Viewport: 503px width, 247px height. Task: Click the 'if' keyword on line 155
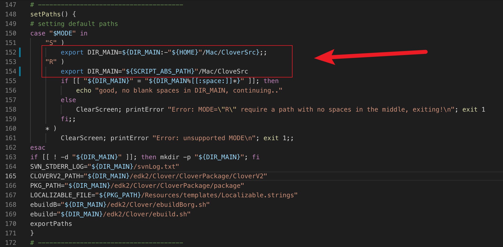coord(64,81)
